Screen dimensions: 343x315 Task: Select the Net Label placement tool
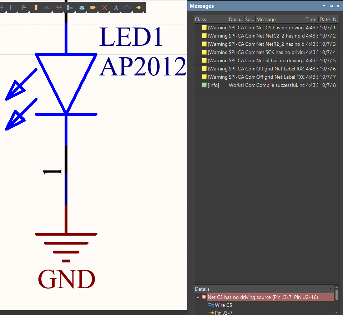coord(47,8)
